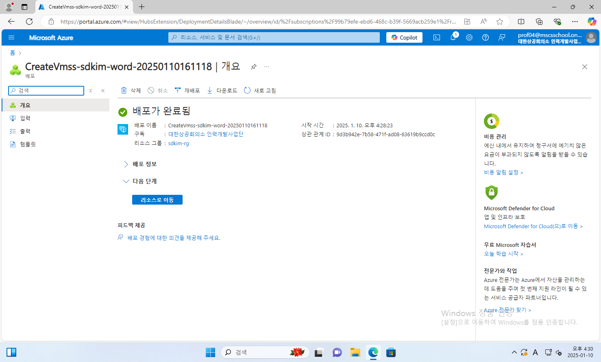601x362 pixels.
Task: Click the Microsoft Azure logo text
Action: pyautogui.click(x=51, y=37)
